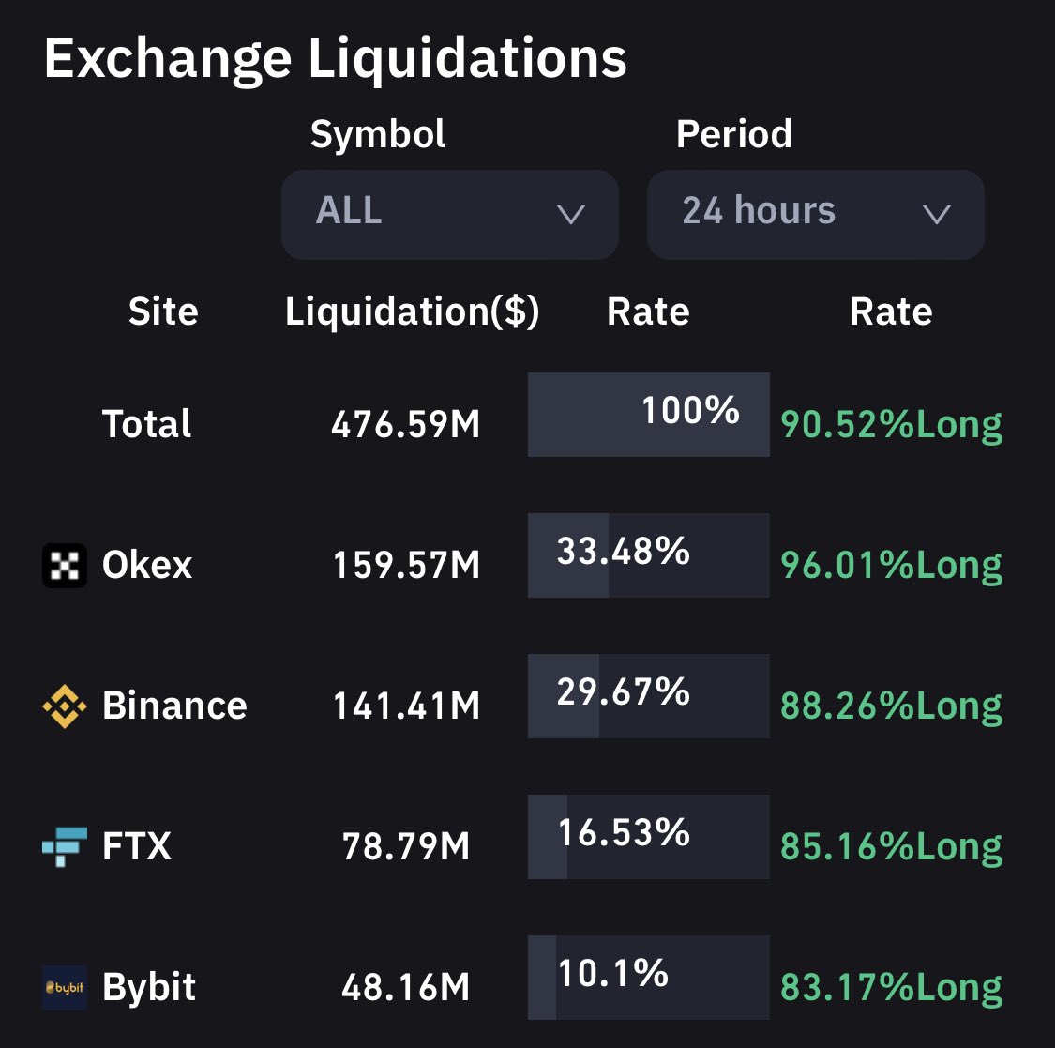The height and width of the screenshot is (1048, 1055).
Task: Open the Symbol ALL dropdown
Action: 449,214
